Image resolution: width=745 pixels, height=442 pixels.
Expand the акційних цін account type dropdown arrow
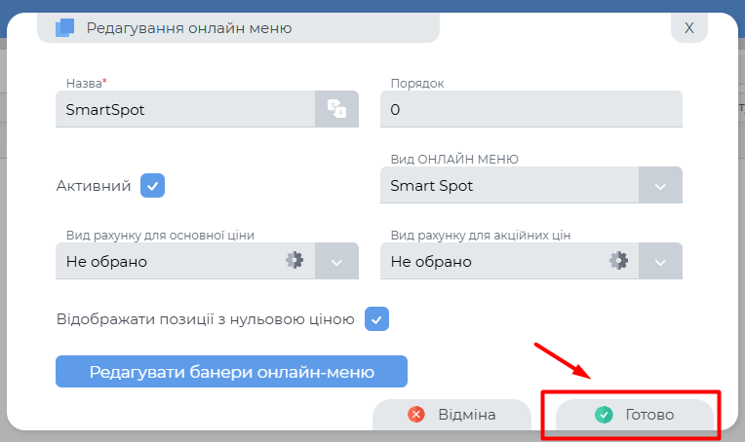[x=660, y=261]
